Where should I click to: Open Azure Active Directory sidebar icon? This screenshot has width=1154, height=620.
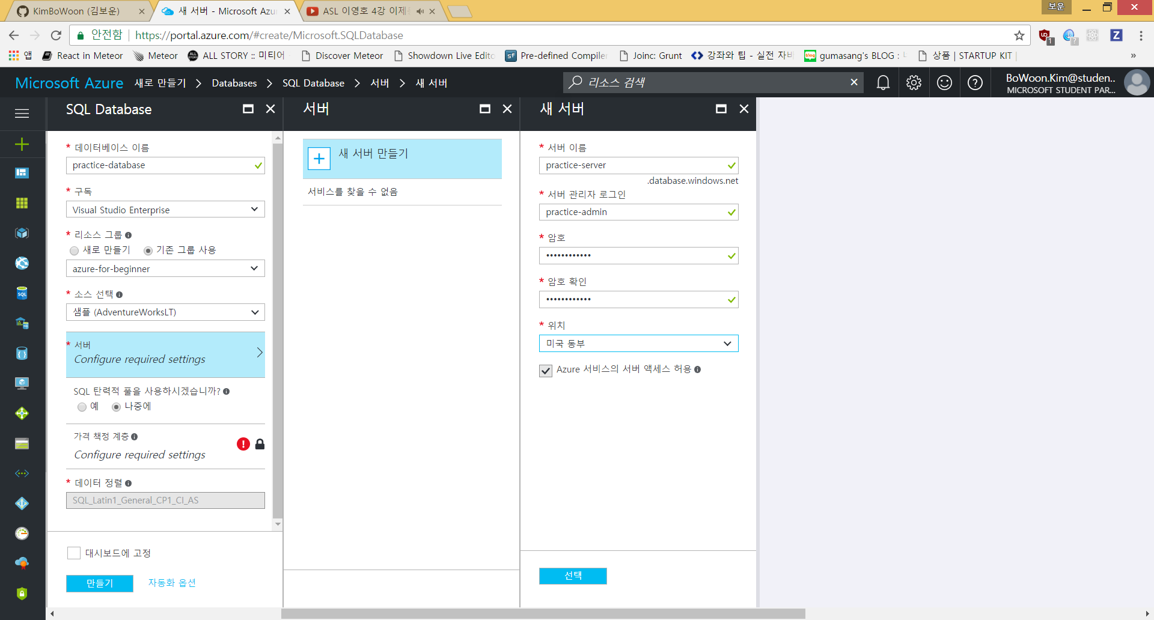22,503
